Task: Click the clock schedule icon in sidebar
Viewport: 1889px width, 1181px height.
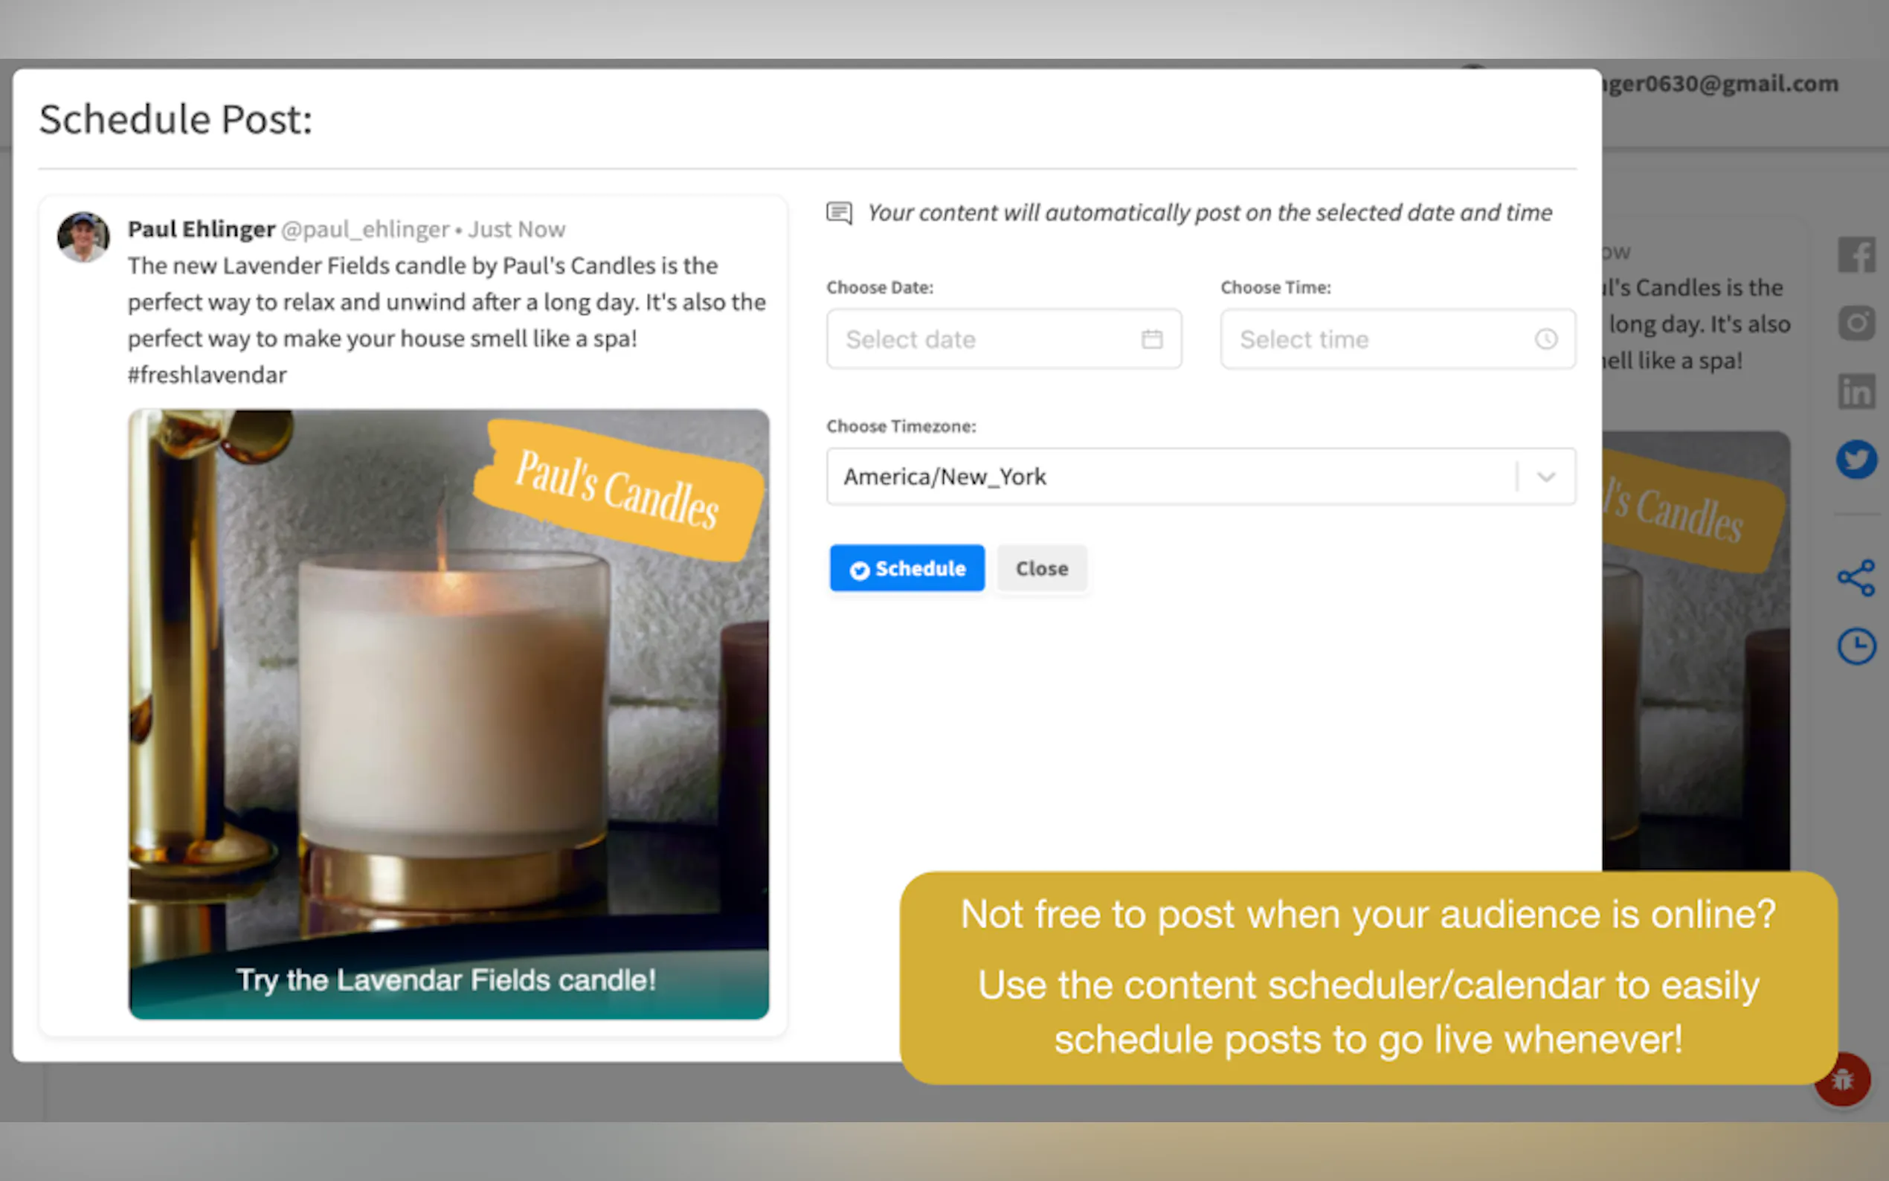Action: pyautogui.click(x=1856, y=646)
